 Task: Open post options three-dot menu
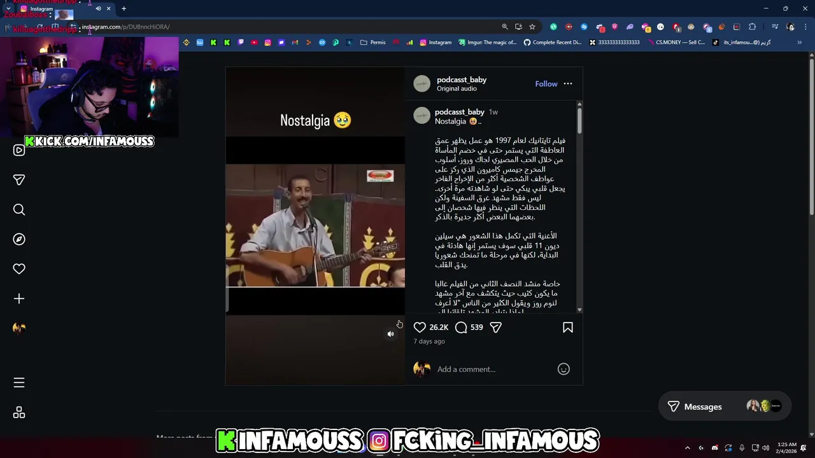point(568,84)
